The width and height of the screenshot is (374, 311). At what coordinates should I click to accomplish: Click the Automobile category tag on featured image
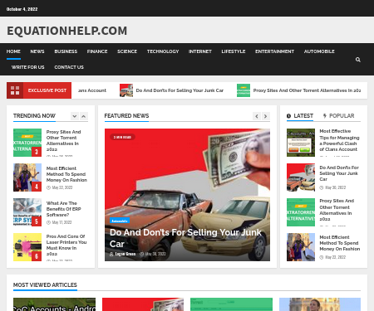pos(120,221)
